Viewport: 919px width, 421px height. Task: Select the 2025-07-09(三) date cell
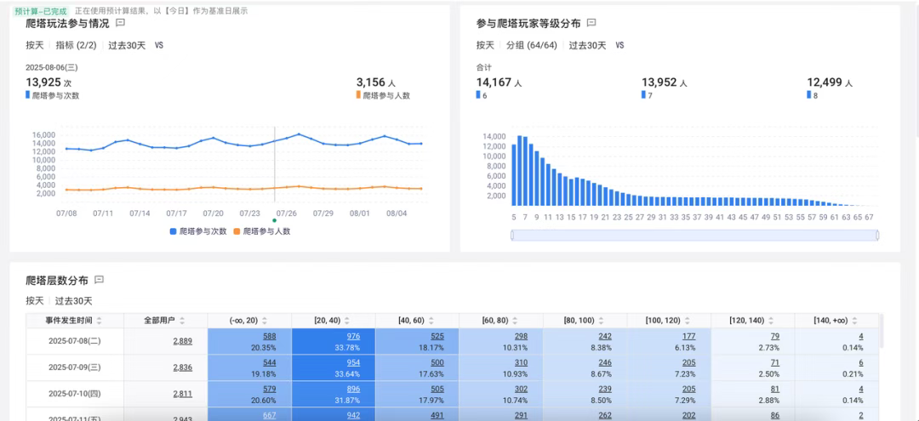point(75,367)
